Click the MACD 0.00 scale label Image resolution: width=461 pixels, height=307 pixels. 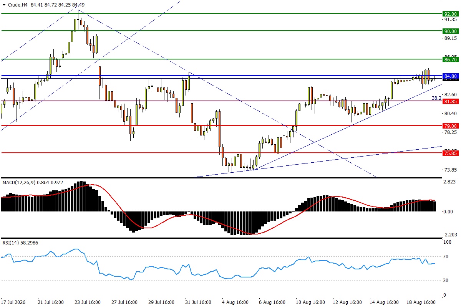(449, 212)
